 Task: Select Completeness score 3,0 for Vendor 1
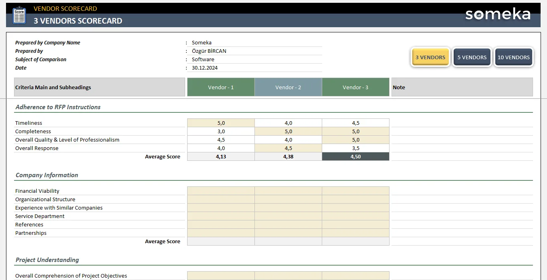tap(221, 131)
